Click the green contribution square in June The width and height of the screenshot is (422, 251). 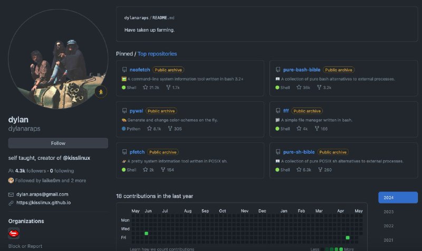(x=146, y=233)
